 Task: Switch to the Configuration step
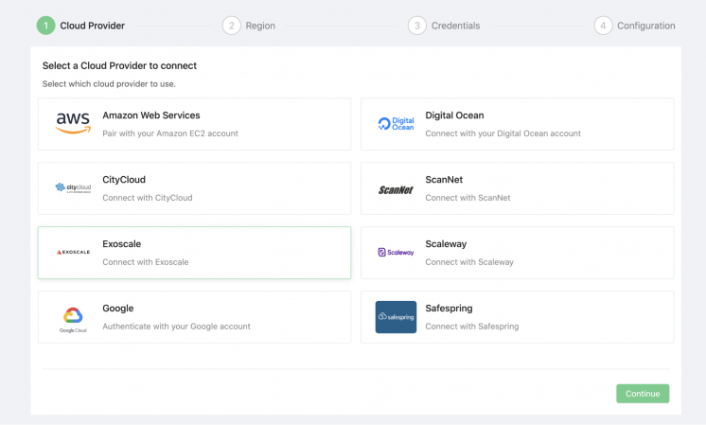[645, 26]
